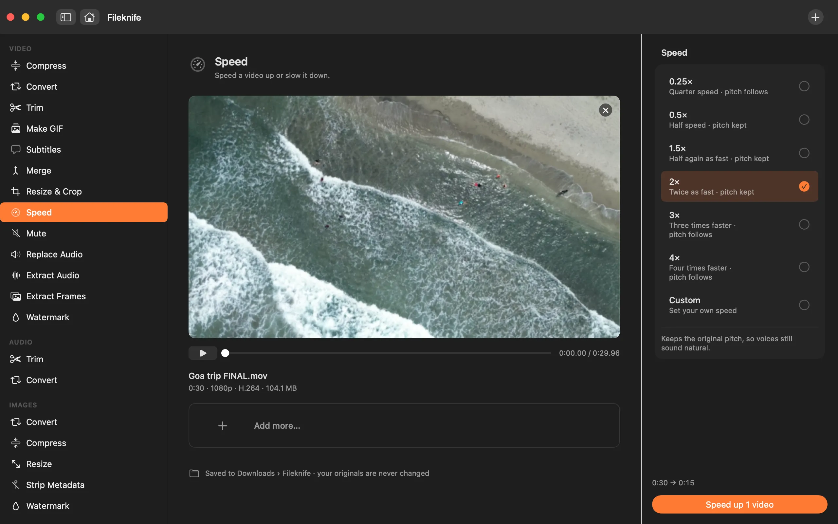Select the 4× four times faster option
This screenshot has height=524, width=838.
click(739, 267)
